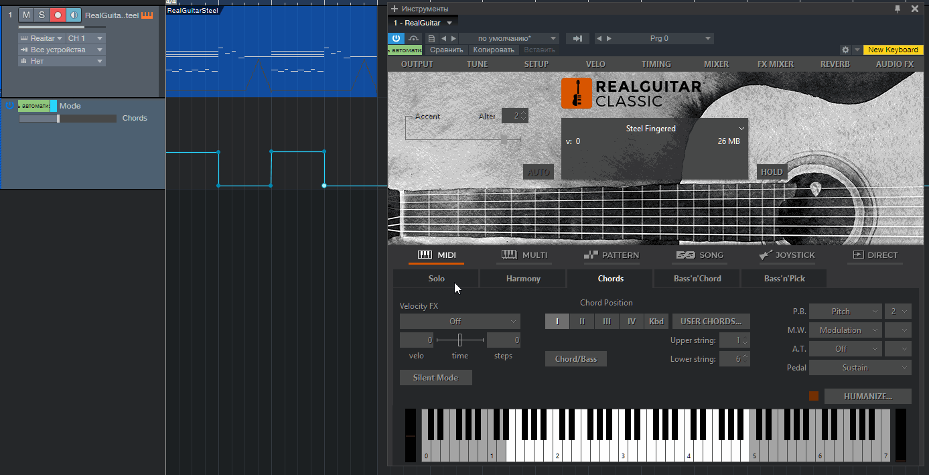The image size is (929, 475).
Task: Select the Solo mode tab
Action: (436, 279)
